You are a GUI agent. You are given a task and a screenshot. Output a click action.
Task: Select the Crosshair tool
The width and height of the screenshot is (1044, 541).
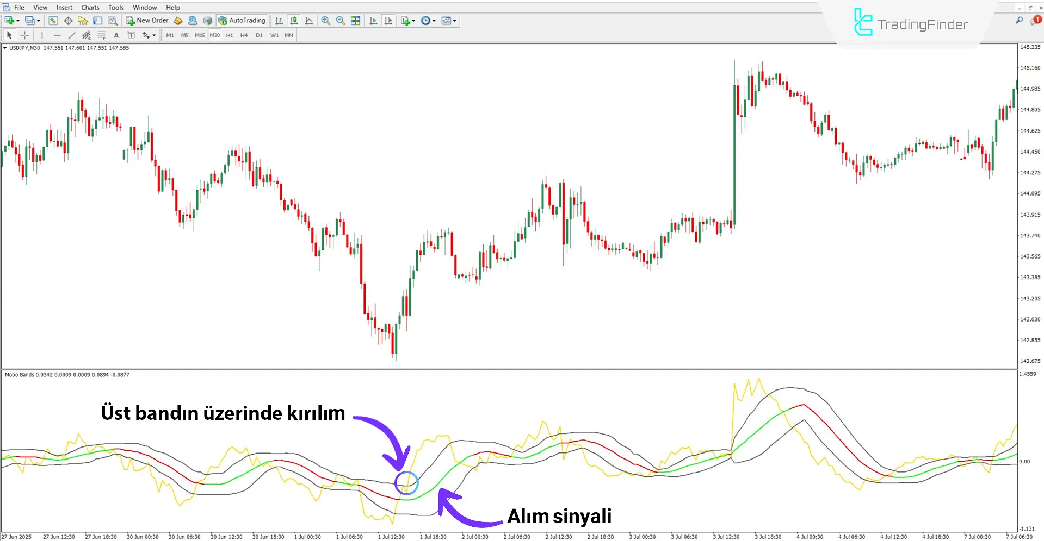(24, 35)
